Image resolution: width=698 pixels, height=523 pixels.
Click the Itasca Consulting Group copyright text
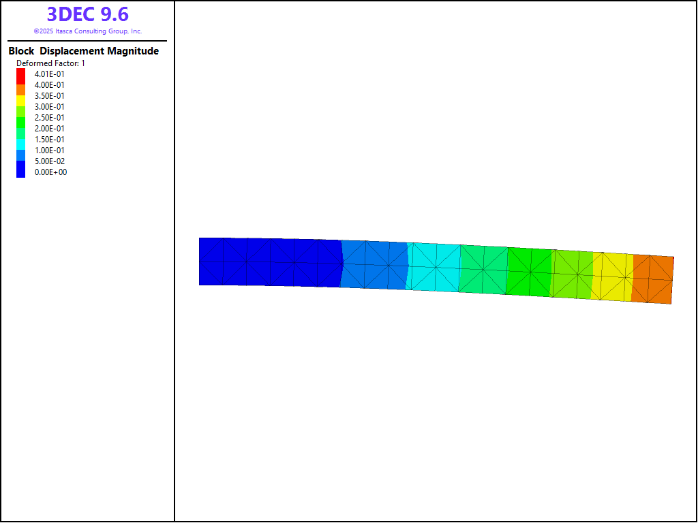(87, 31)
